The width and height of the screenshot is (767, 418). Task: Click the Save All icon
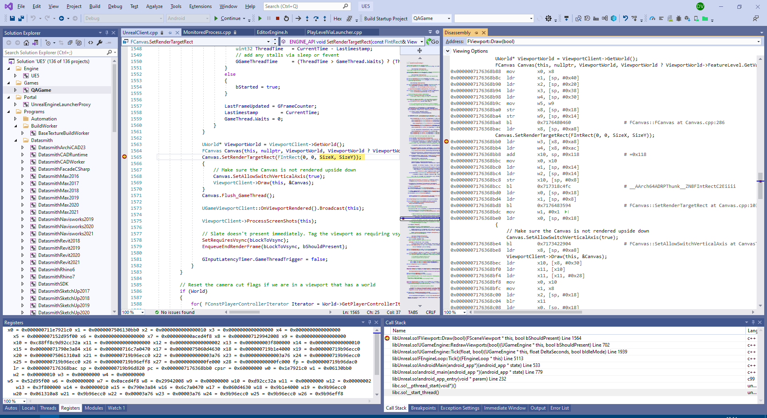[21, 18]
